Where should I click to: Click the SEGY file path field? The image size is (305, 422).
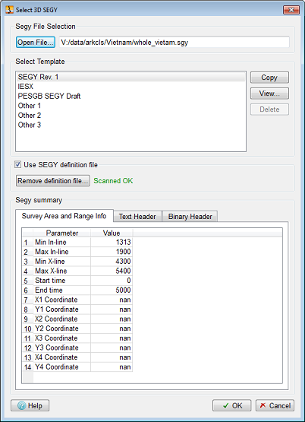[x=175, y=43]
